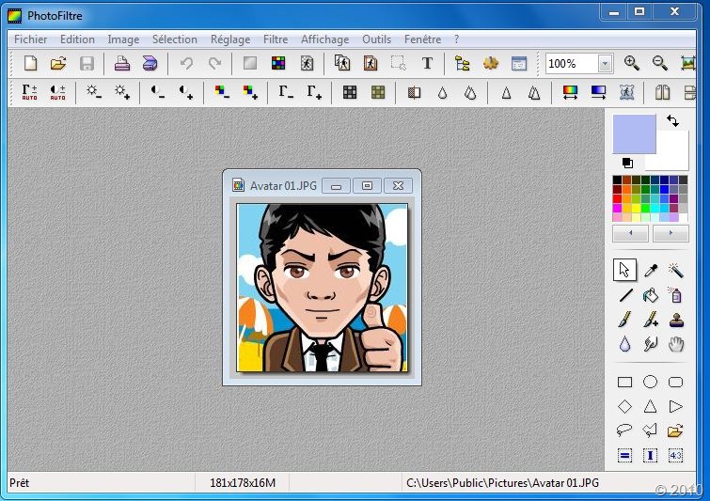710x501 pixels.
Task: Pick the Eyedropper tool
Action: click(x=650, y=270)
